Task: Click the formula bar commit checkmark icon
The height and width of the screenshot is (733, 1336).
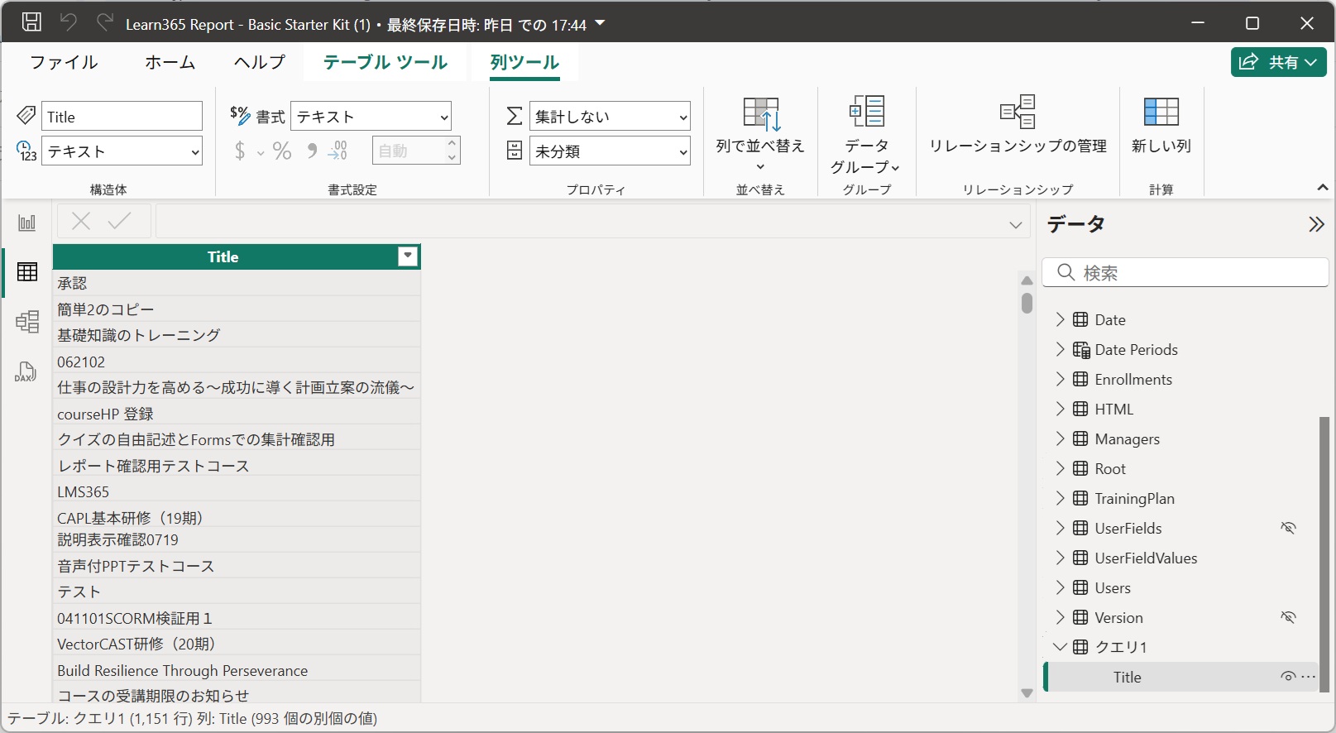Action: point(120,221)
